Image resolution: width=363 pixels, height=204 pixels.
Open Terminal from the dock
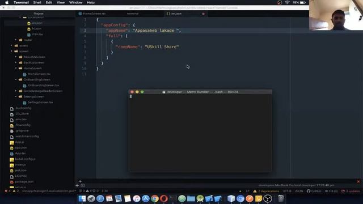point(172,199)
